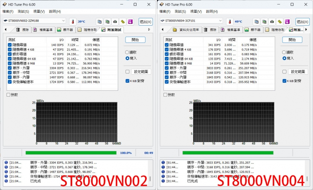The width and height of the screenshot is (313, 190).
Task: Click 退出(X) button in left window
Action: pyautogui.click(x=146, y=22)
